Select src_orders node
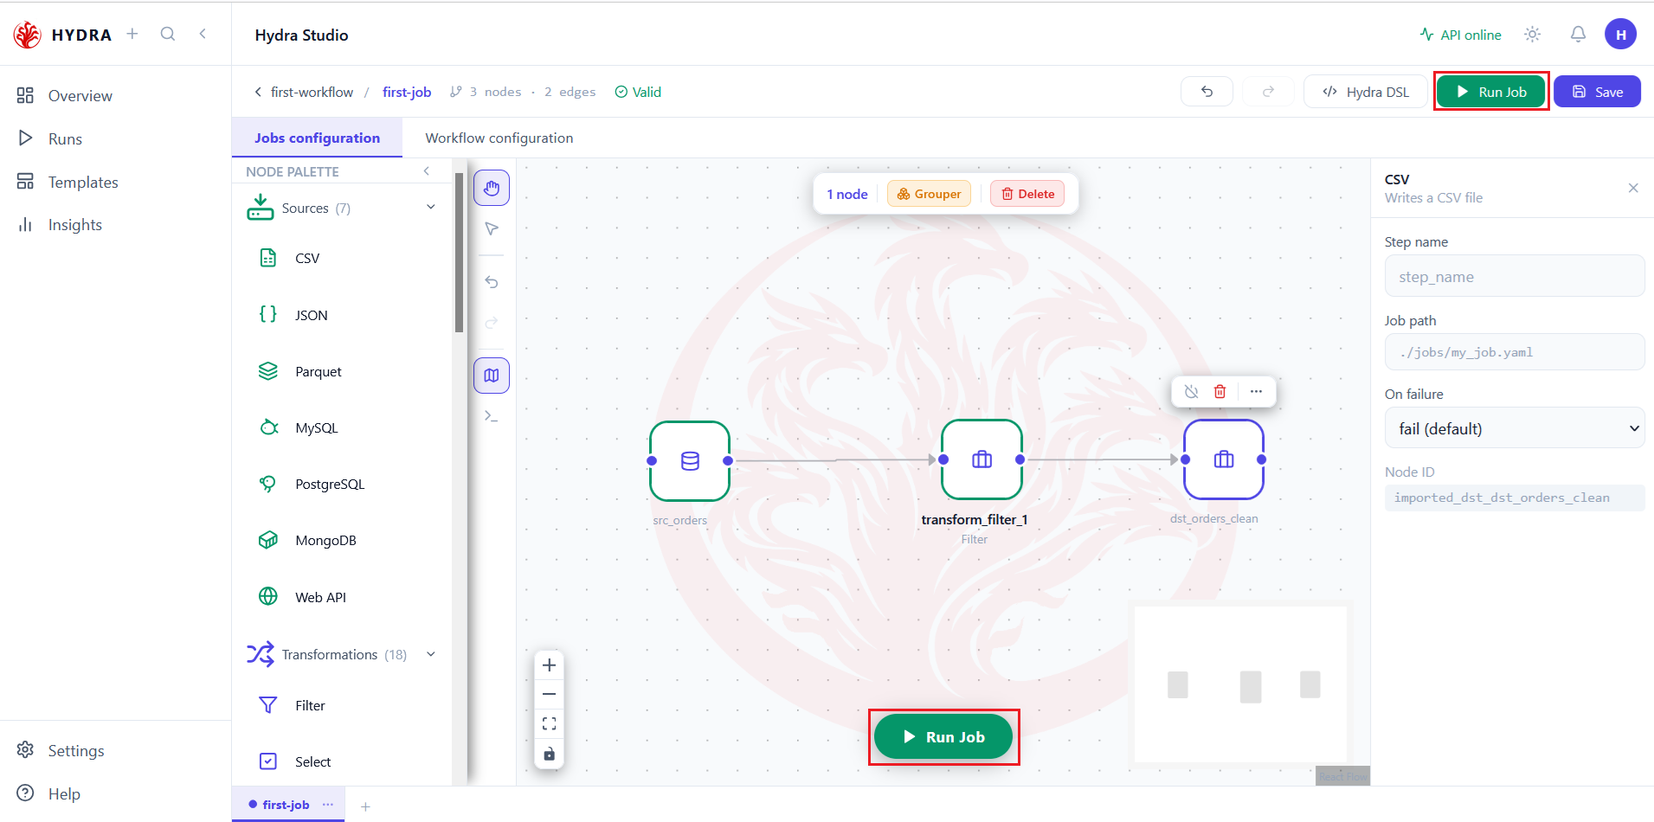 pyautogui.click(x=690, y=460)
